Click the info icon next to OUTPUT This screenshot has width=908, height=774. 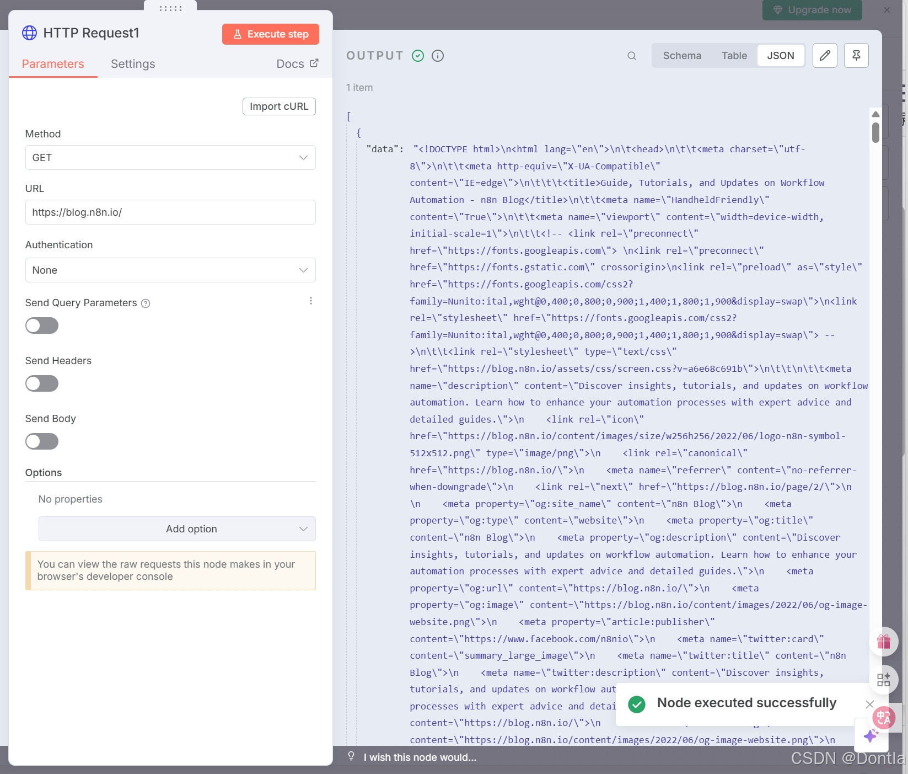point(438,56)
